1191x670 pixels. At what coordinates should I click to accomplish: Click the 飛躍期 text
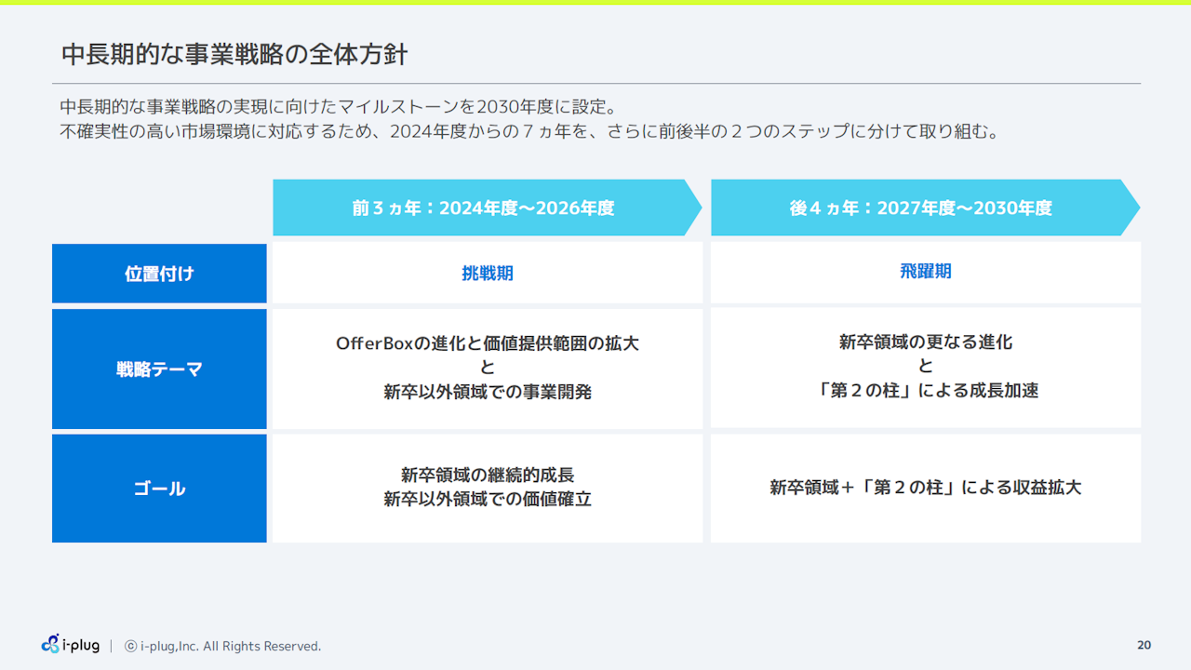925,272
